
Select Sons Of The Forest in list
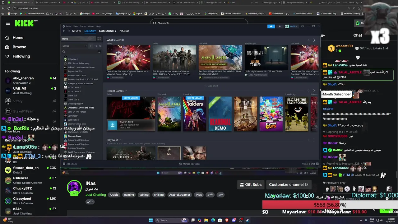pyautogui.click(x=76, y=112)
